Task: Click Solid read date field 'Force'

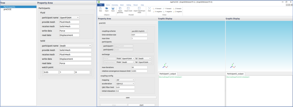Action: pos(75,63)
